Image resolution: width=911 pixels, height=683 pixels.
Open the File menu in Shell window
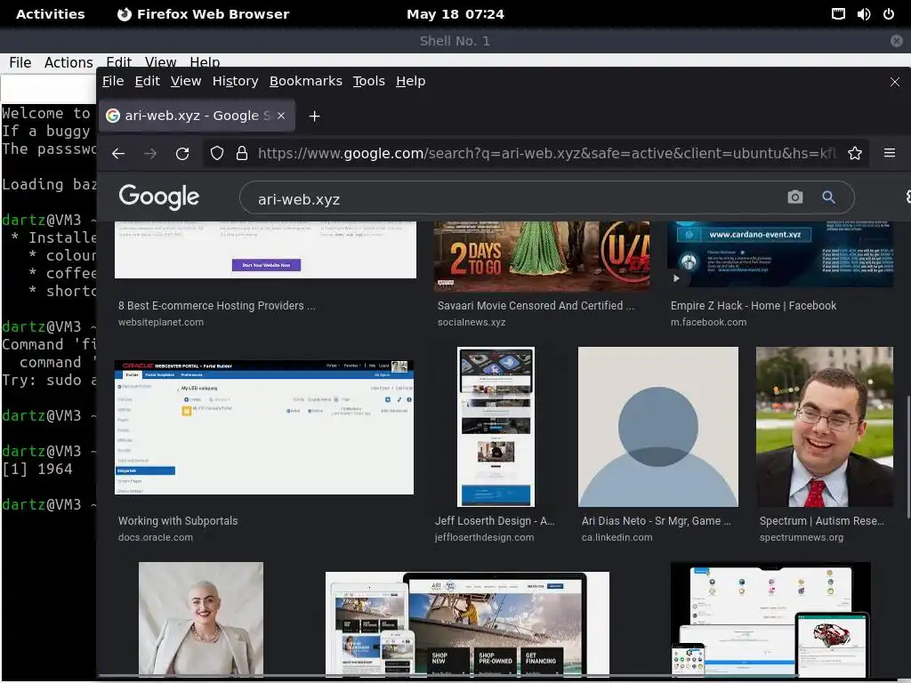point(20,62)
